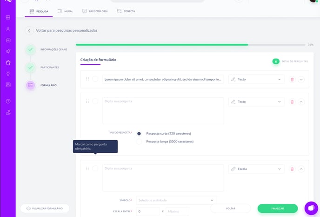Open the star icon in the sidebar
This screenshot has width=320, height=217.
[x=8, y=62]
